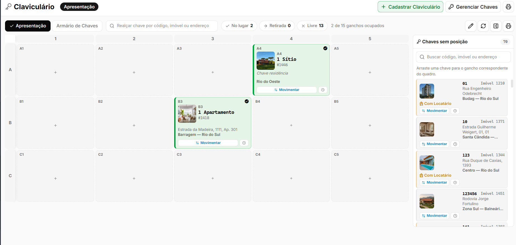Click Movimentar for key 10 Imóvel 1371
This screenshot has width=516, height=245.
[x=434, y=144]
